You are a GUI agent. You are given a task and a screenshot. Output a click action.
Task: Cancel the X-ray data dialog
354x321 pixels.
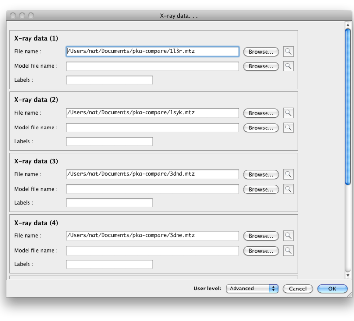pos(297,289)
